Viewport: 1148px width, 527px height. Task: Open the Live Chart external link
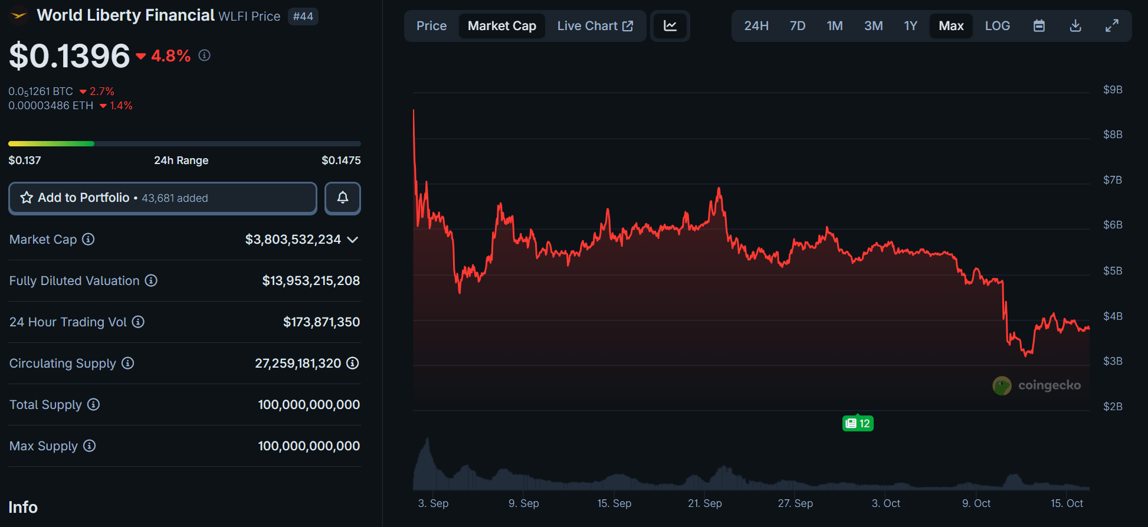click(595, 26)
